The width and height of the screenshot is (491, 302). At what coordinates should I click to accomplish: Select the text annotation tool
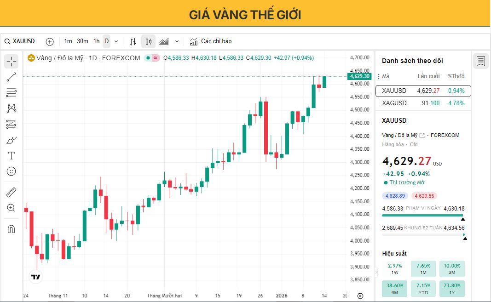pos(11,156)
